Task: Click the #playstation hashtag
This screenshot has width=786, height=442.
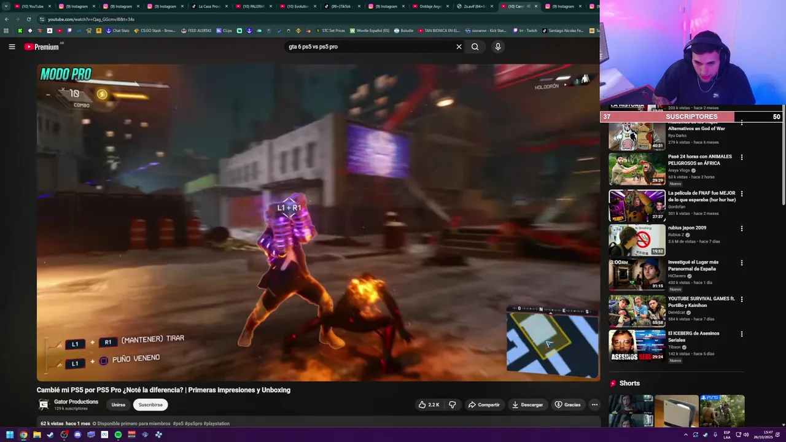Action: pyautogui.click(x=216, y=424)
